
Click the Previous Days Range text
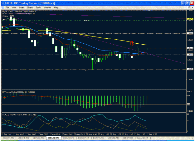[x=26, y=12]
